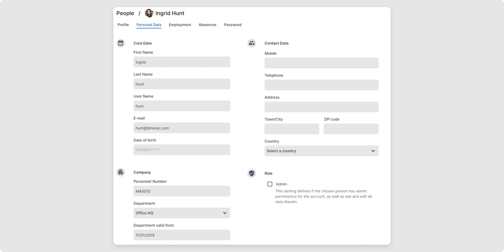Viewport: 504px width, 252px height.
Task: Click the ZIP code field
Action: tap(351, 129)
